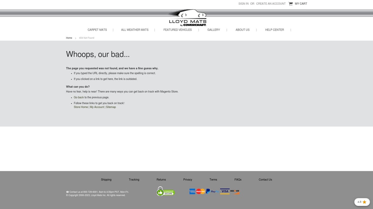373x209 pixels.
Task: Go to the Gallery page
Action: click(214, 30)
